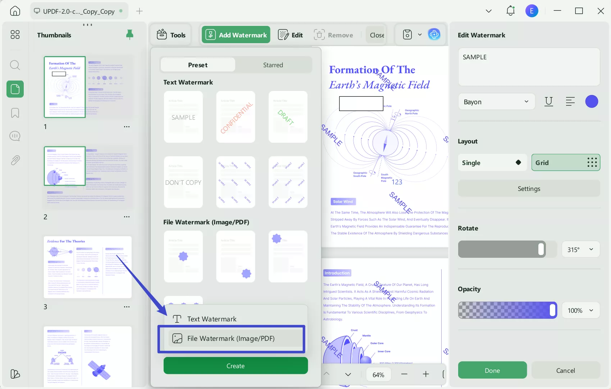Image resolution: width=611 pixels, height=389 pixels.
Task: Choose the CONFIDENTIAL watermark preset
Action: (236, 117)
